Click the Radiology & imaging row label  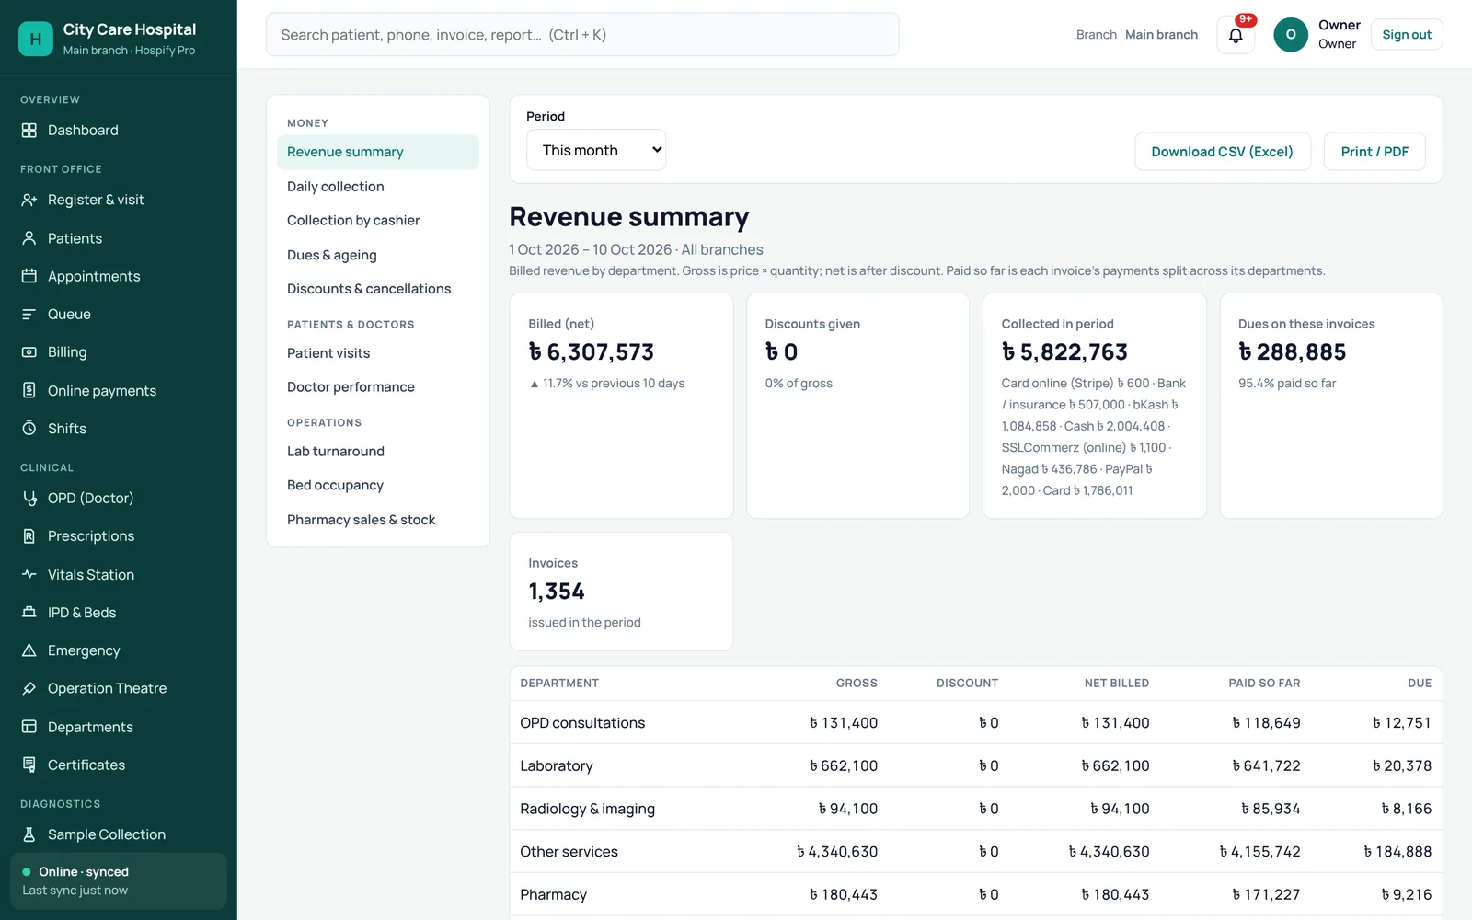pos(588,809)
